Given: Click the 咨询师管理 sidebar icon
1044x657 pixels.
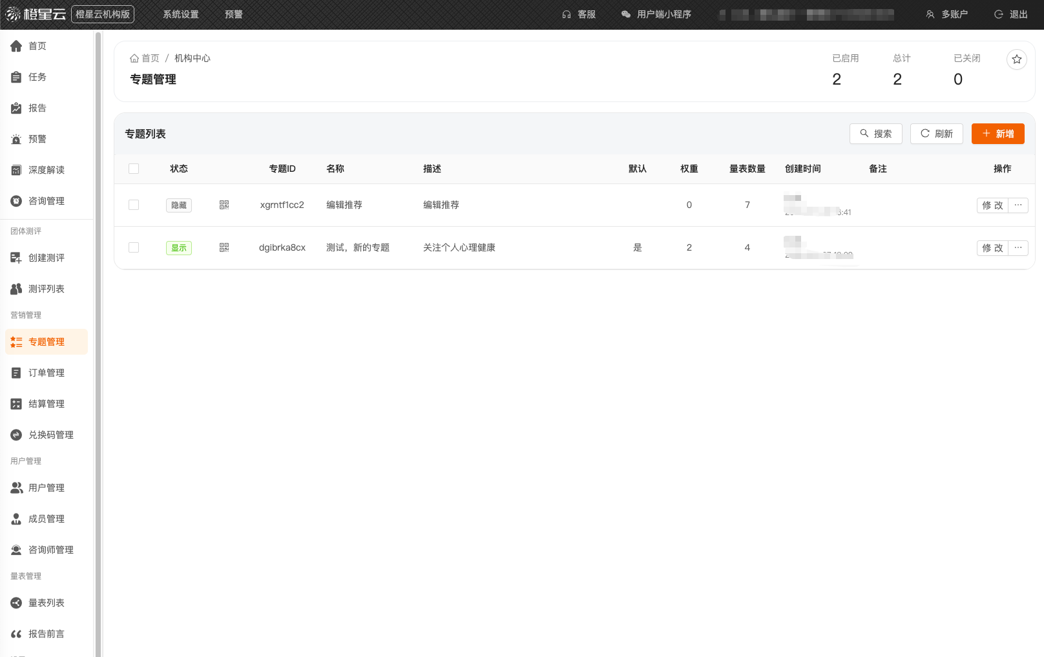Looking at the screenshot, I should click(x=16, y=550).
